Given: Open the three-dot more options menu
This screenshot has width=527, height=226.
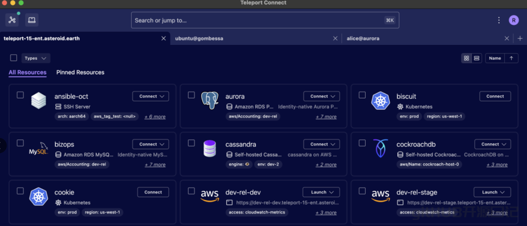Looking at the screenshot, I should (499, 20).
